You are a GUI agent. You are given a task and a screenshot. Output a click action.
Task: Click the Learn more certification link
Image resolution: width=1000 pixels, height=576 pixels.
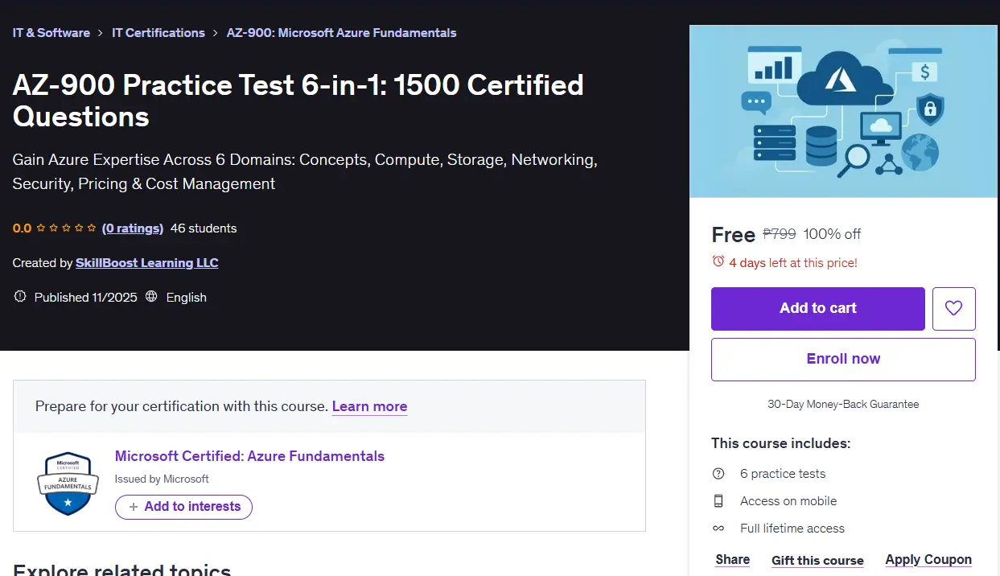click(369, 406)
